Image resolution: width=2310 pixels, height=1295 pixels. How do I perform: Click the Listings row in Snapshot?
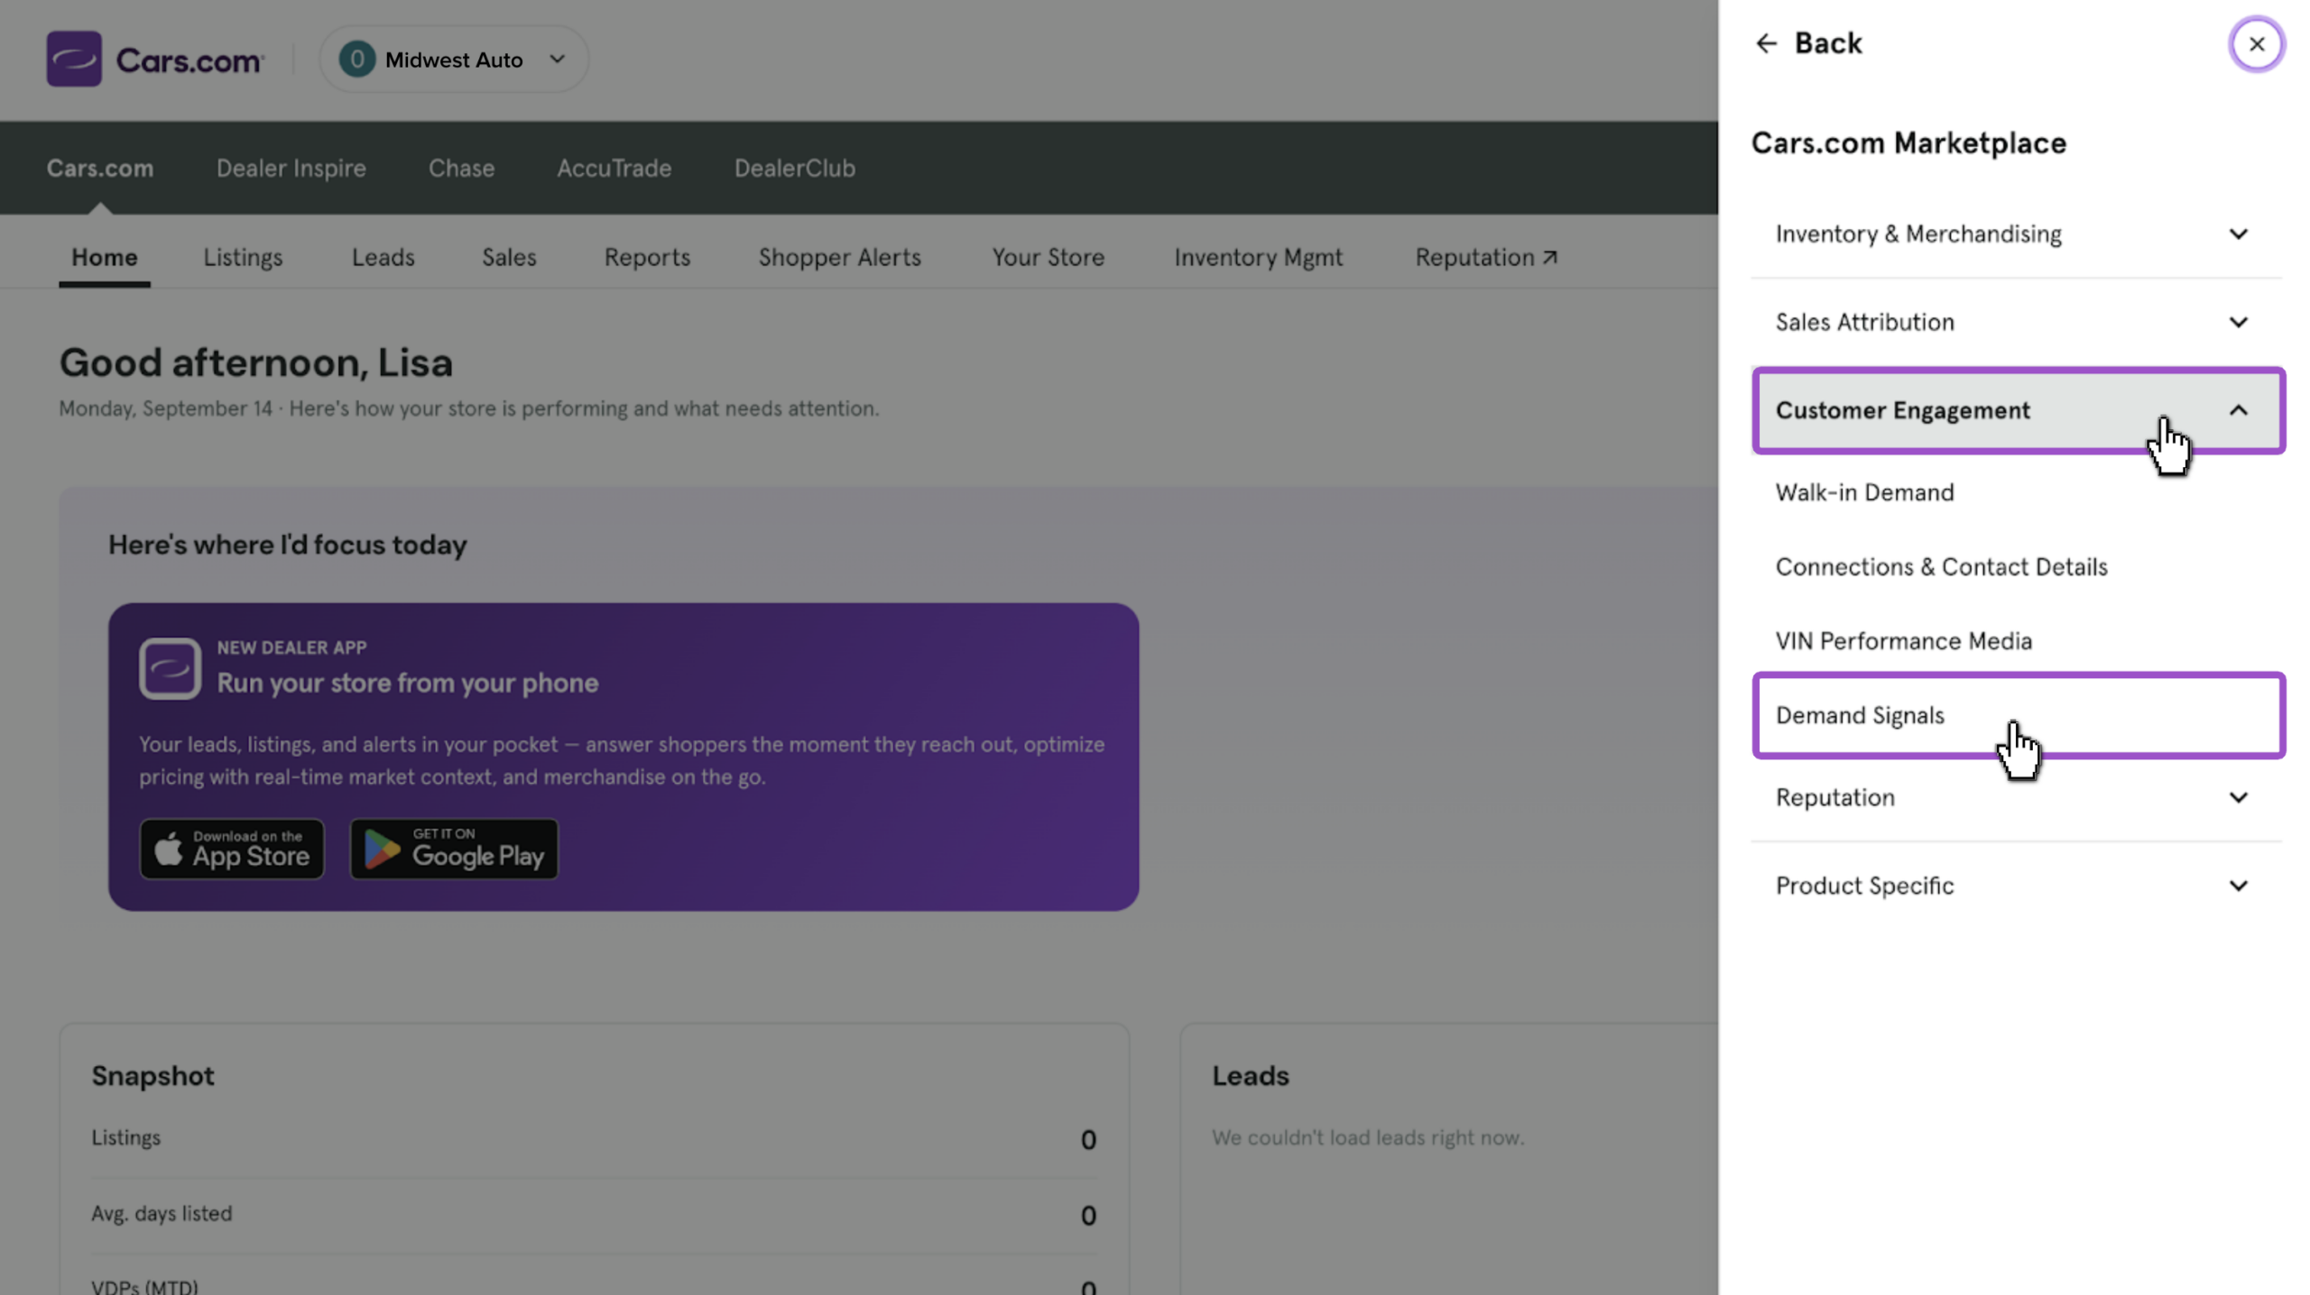[x=594, y=1139]
